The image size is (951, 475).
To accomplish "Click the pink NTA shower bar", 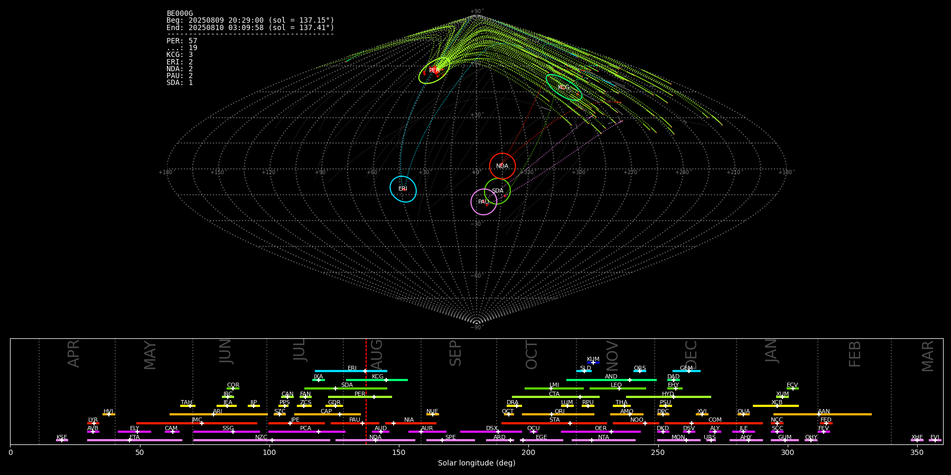I will (603, 440).
